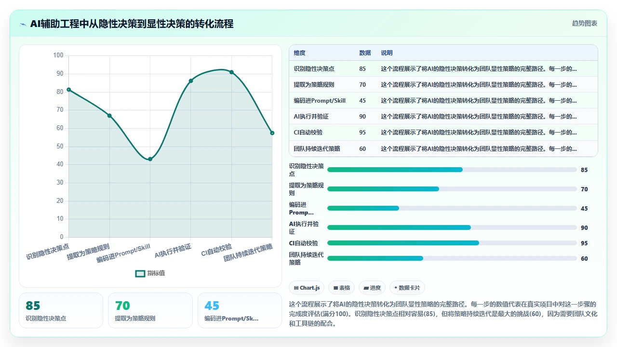
Task: Click the 提取为策略规则 progress bar
Action: pos(452,189)
